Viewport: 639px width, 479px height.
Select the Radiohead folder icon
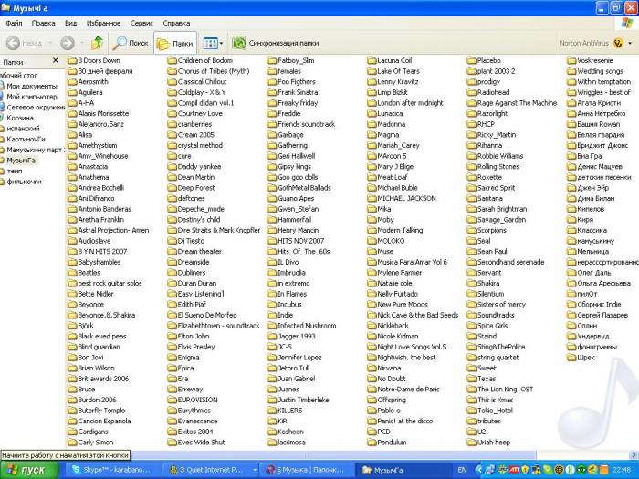[x=472, y=92]
